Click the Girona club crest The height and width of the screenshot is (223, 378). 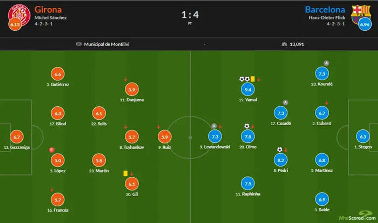[19, 13]
